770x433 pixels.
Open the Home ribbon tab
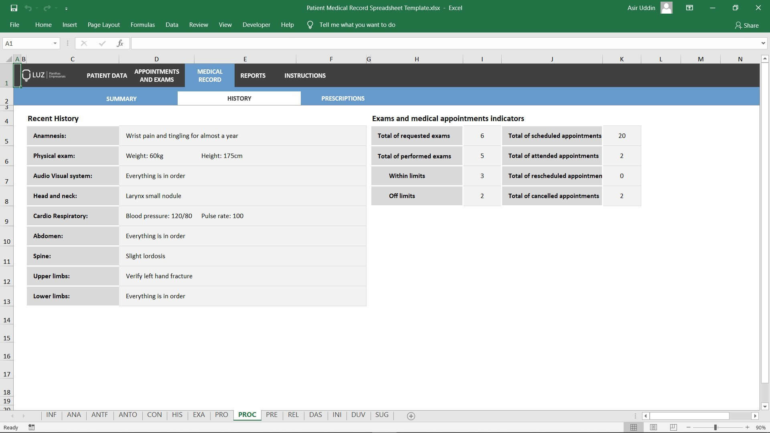43,25
